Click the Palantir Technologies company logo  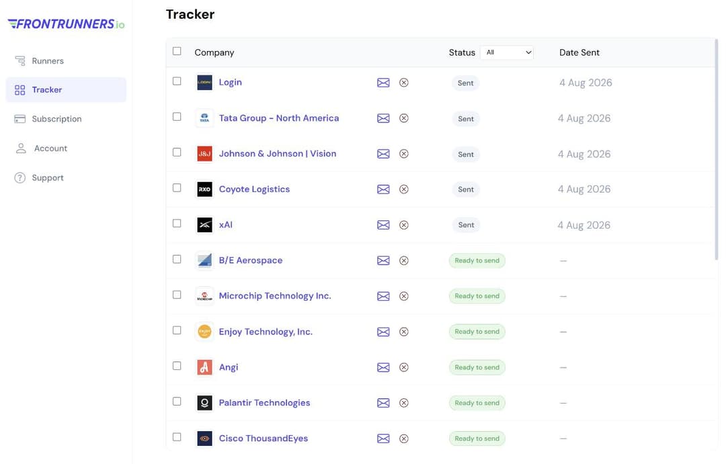pyautogui.click(x=204, y=403)
